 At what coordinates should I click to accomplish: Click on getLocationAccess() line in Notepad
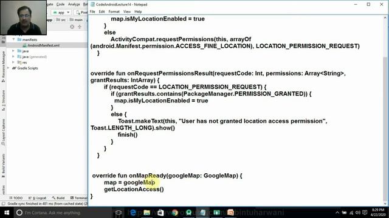point(134,190)
